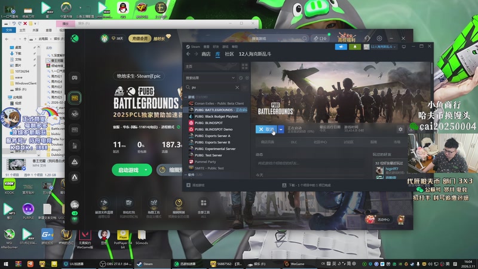The width and height of the screenshot is (478, 269).
Task: Select the highlighted PUBG sidebar game icon
Action: [x=75, y=98]
